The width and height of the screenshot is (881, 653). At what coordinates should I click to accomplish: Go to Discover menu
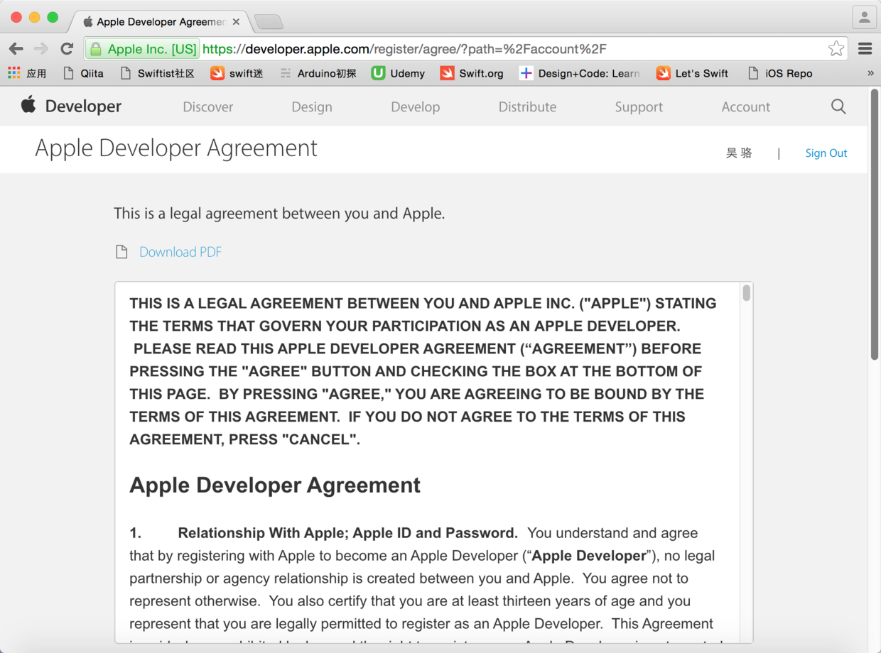[208, 107]
